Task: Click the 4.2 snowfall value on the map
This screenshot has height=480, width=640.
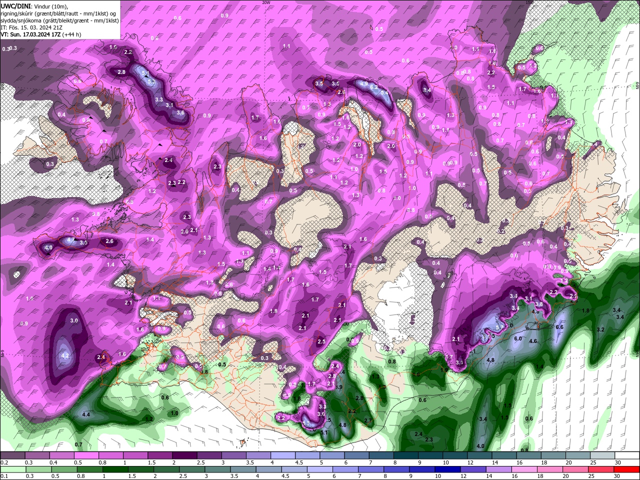Action: tap(64, 355)
